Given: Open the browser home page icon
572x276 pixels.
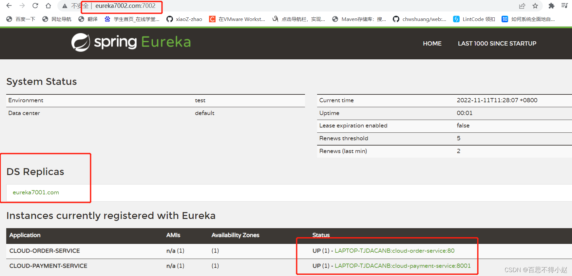Looking at the screenshot, I should pyautogui.click(x=48, y=6).
